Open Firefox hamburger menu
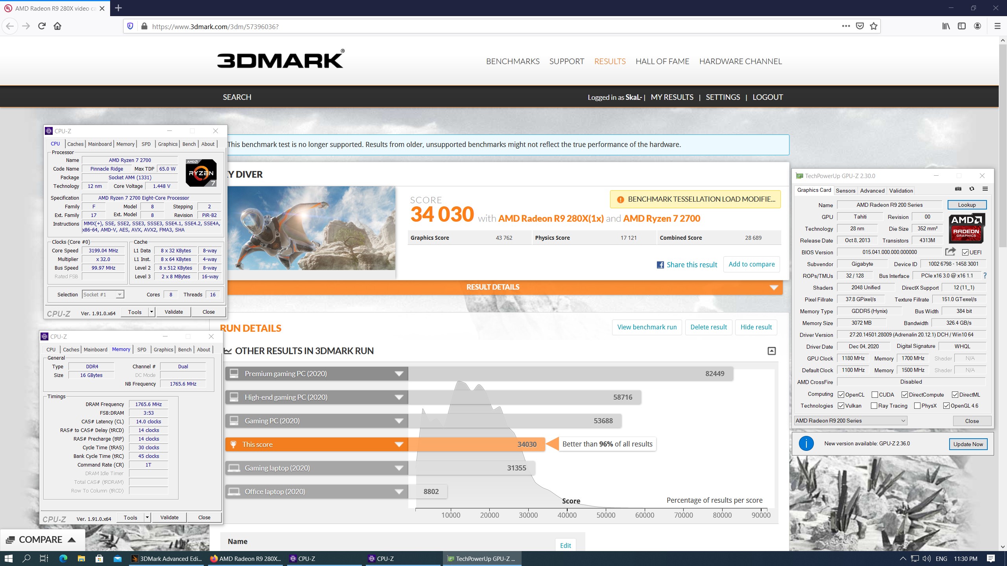1007x566 pixels. [997, 26]
